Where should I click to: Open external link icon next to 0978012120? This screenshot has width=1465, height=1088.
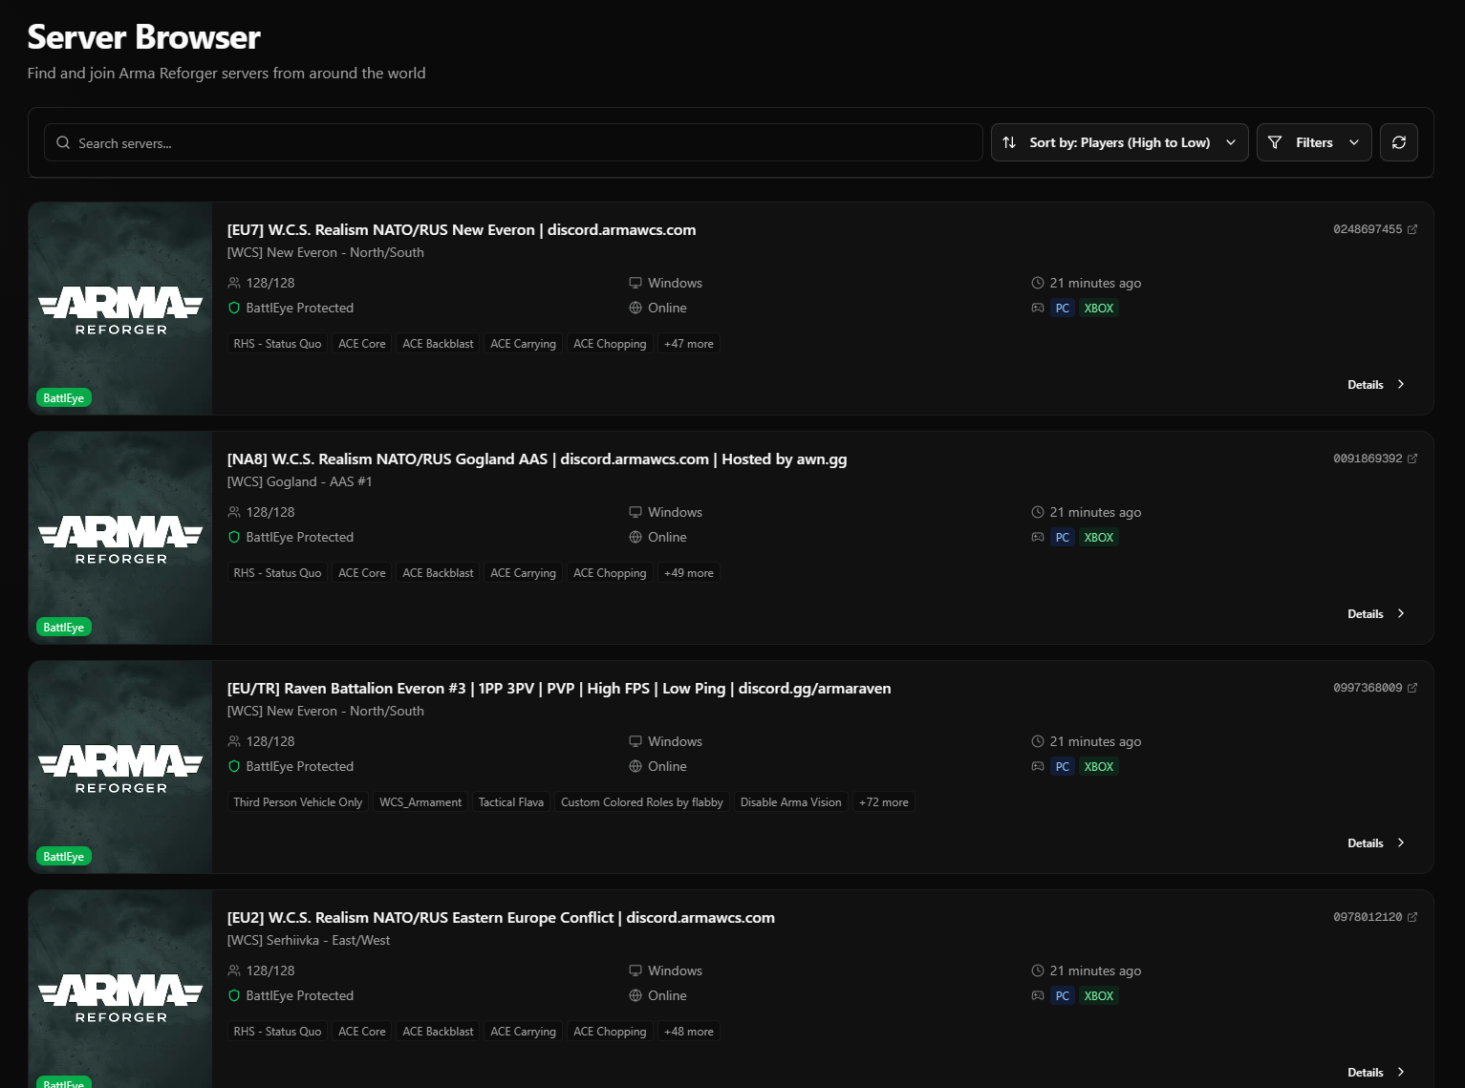[1412, 917]
